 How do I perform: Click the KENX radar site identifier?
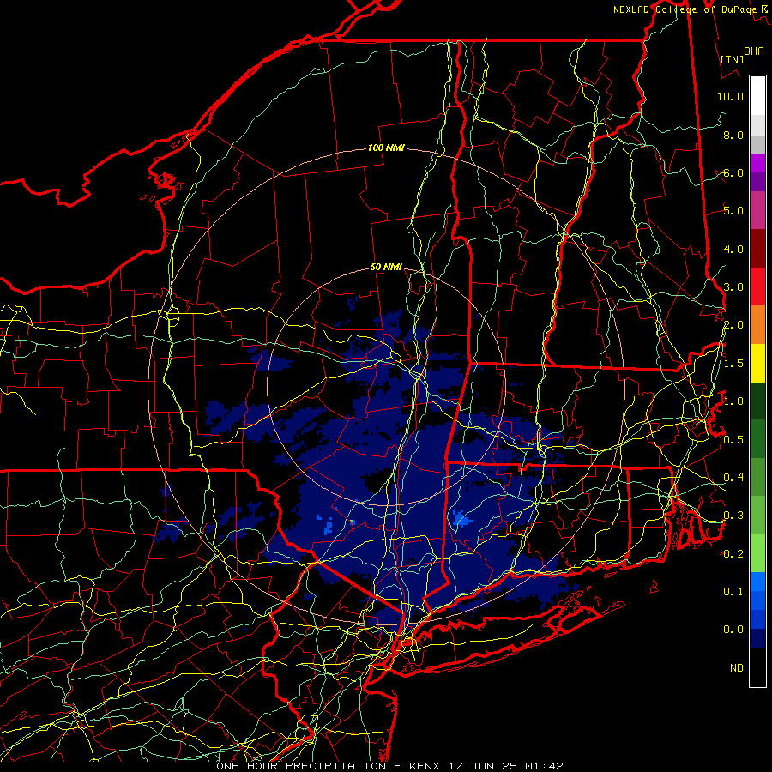[x=426, y=766]
